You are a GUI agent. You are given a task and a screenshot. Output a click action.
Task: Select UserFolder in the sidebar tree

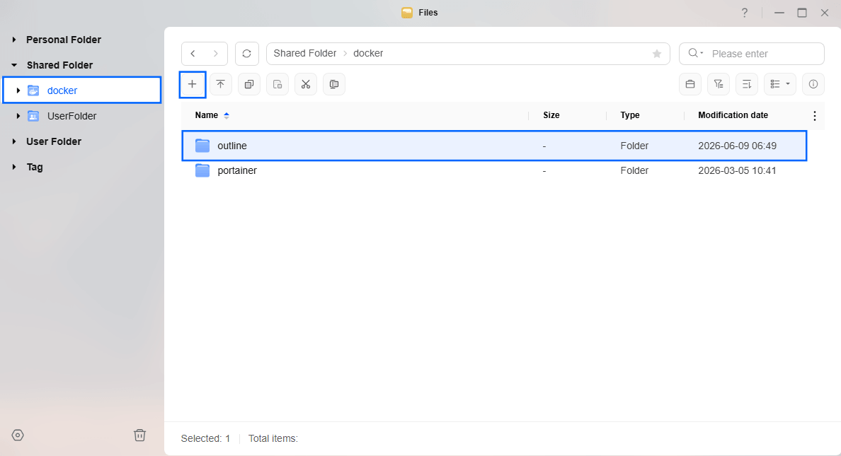pyautogui.click(x=72, y=116)
